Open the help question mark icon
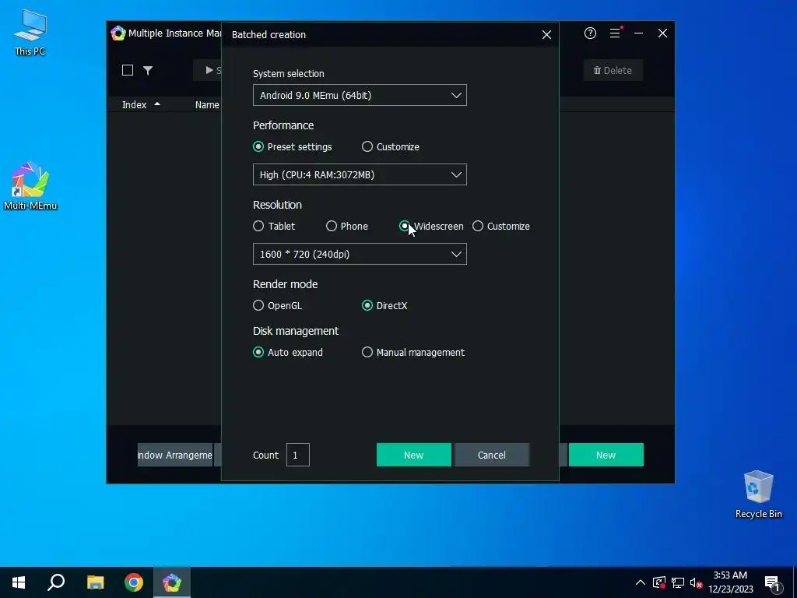The width and height of the screenshot is (797, 598). coord(590,33)
